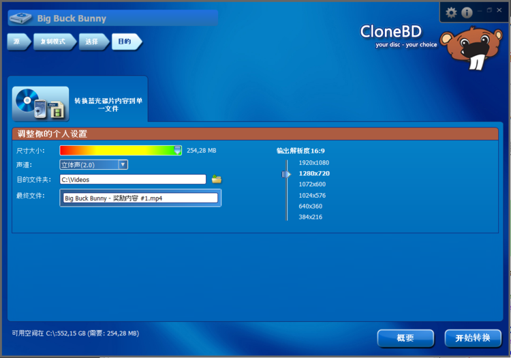Click the 254,28 MB size value

(202, 150)
